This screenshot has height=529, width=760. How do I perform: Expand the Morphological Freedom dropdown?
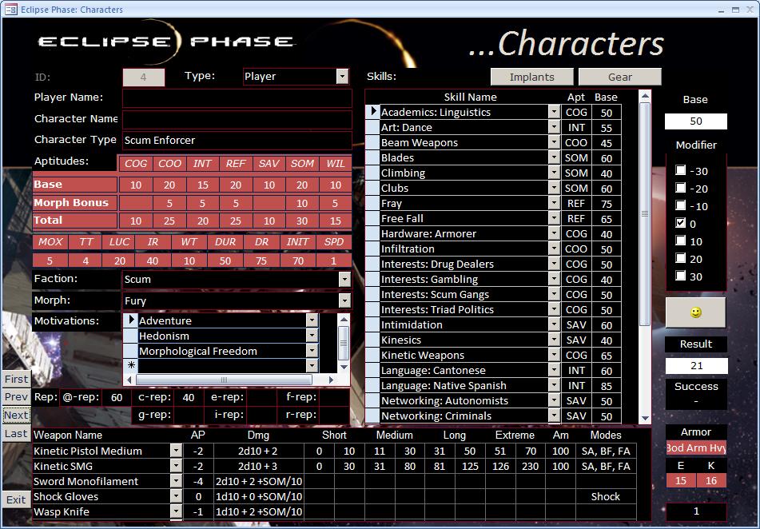click(312, 351)
